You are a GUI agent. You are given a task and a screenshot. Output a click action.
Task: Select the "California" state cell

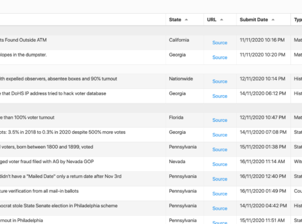179,40
